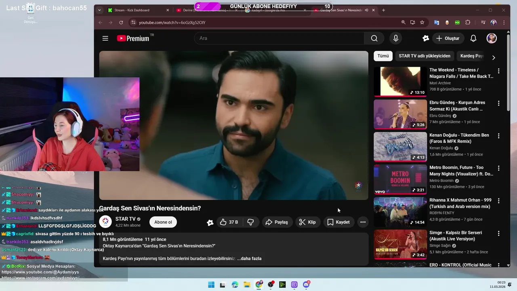Open The Weeknd Timeless thumbnail
The width and height of the screenshot is (517, 291).
point(400,82)
